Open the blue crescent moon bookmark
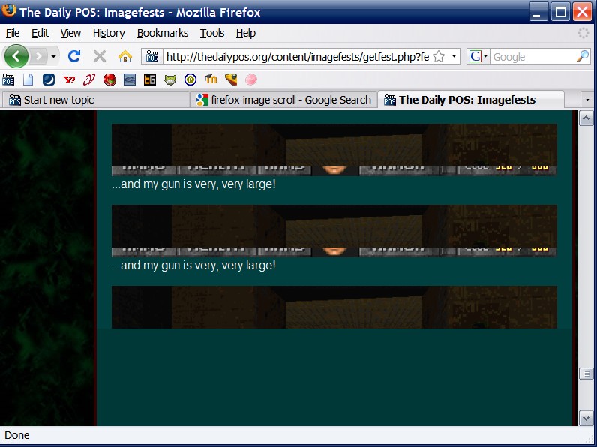Viewport: 597px width, 447px height. [x=48, y=79]
